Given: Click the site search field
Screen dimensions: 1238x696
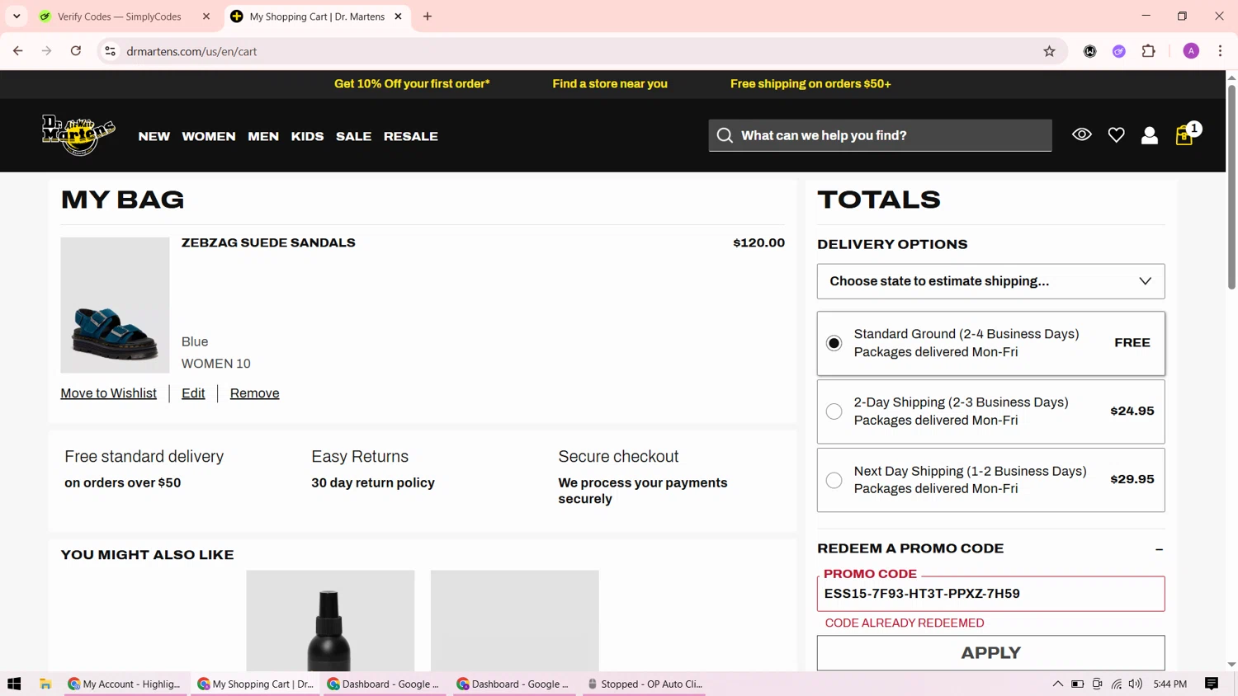Looking at the screenshot, I should [880, 135].
